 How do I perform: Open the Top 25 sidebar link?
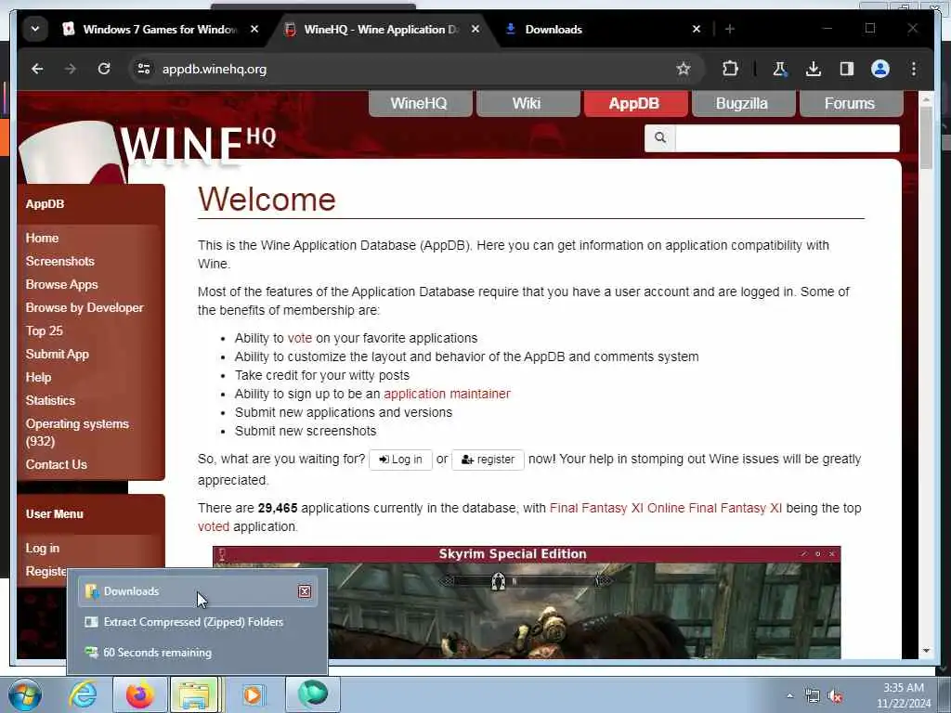[x=45, y=331]
